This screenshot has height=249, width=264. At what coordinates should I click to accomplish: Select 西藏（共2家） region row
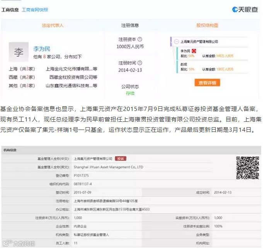[22, 77]
